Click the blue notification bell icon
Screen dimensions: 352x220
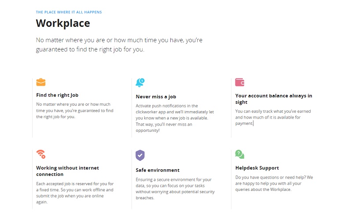(x=140, y=82)
